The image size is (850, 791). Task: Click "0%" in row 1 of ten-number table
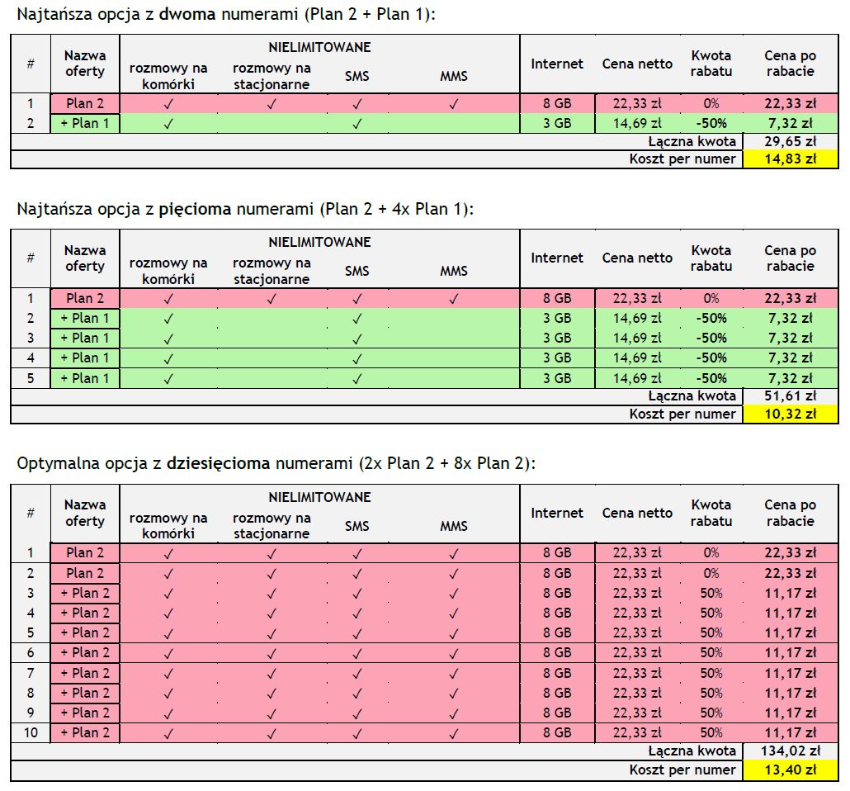click(x=711, y=553)
